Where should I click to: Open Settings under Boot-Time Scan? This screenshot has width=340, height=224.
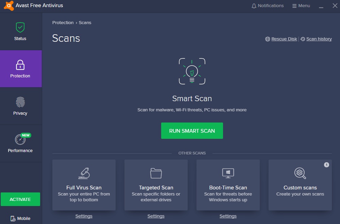[x=228, y=216]
